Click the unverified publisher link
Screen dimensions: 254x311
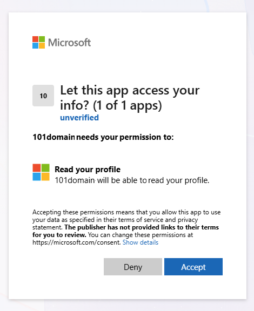point(79,118)
